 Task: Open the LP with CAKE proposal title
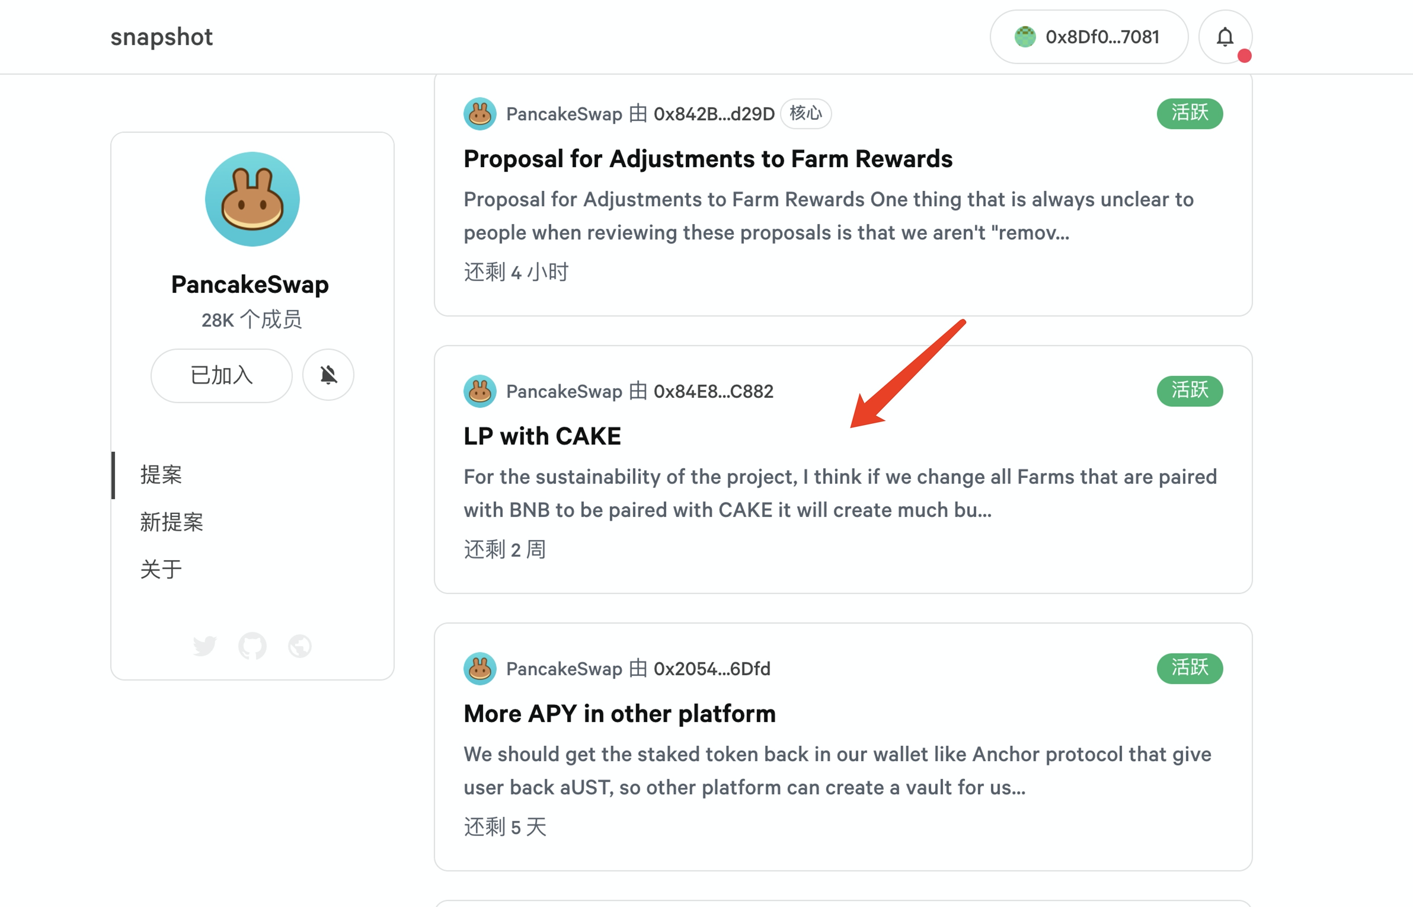[542, 436]
